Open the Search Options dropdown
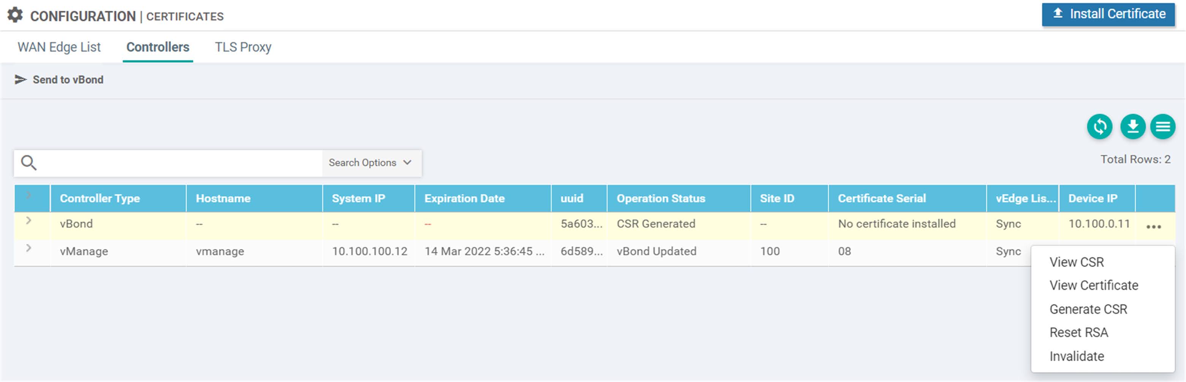 click(372, 162)
